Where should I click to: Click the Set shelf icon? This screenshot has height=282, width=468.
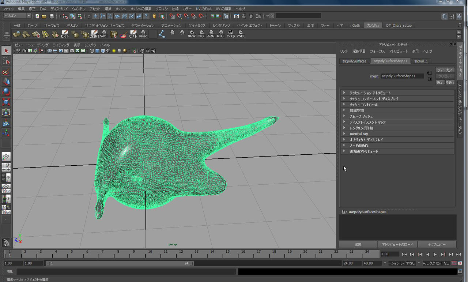tap(103, 34)
